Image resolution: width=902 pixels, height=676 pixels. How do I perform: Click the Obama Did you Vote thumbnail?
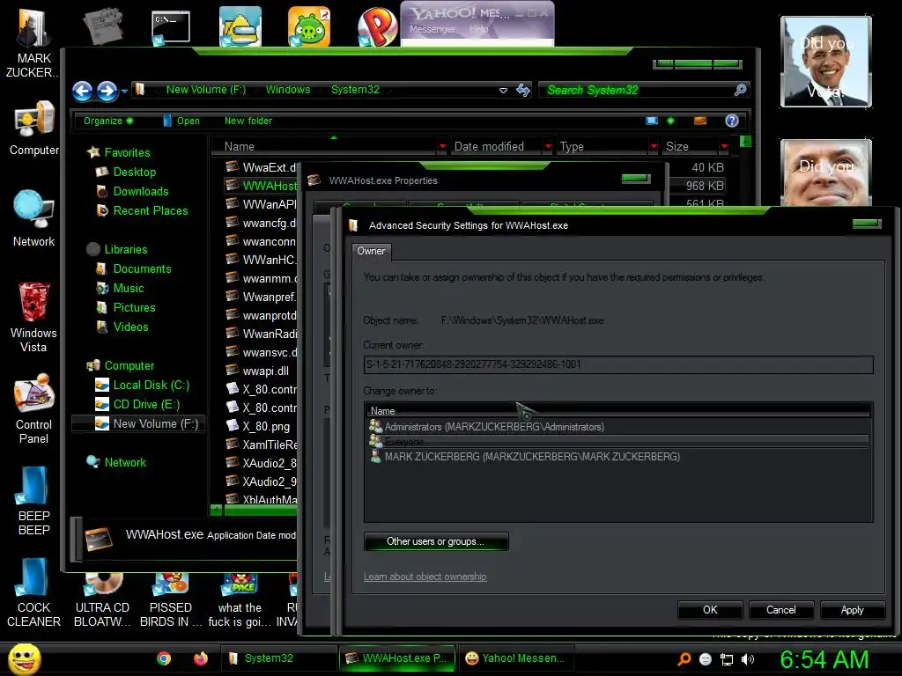coord(825,62)
